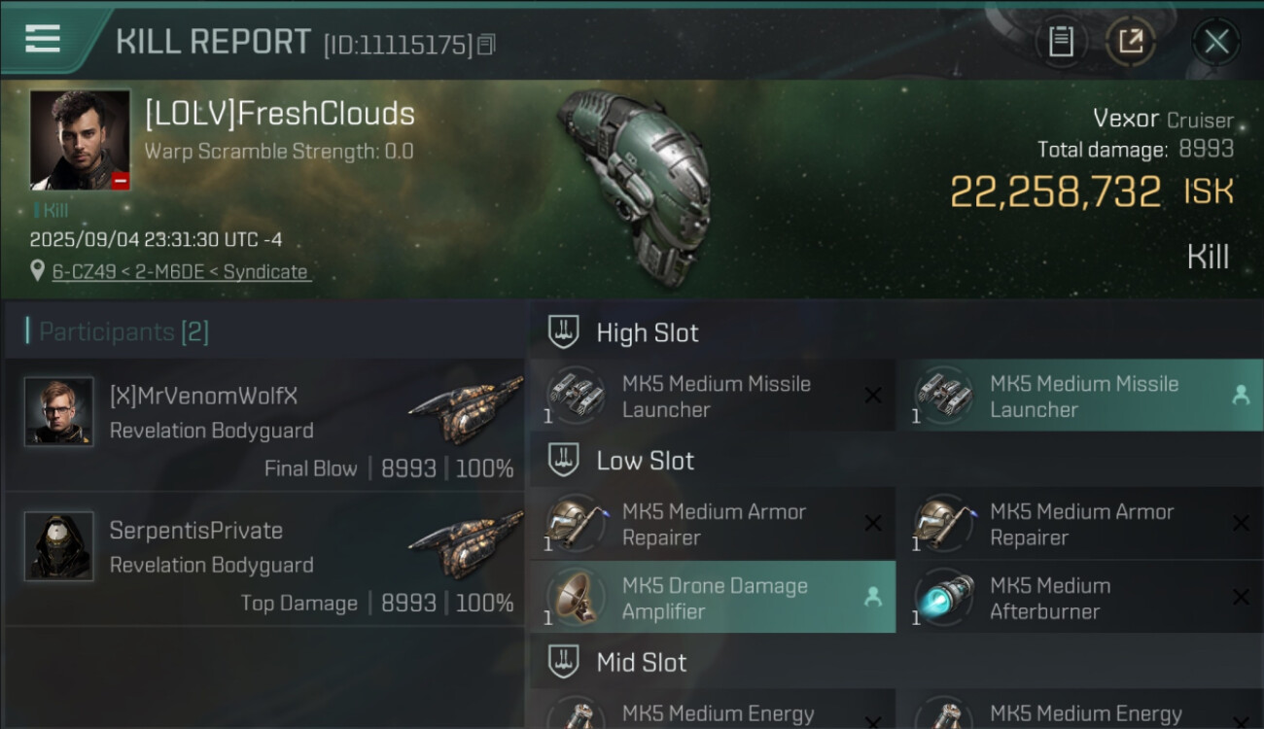
Task: View the Vexor cruiser ship image
Action: [635, 185]
